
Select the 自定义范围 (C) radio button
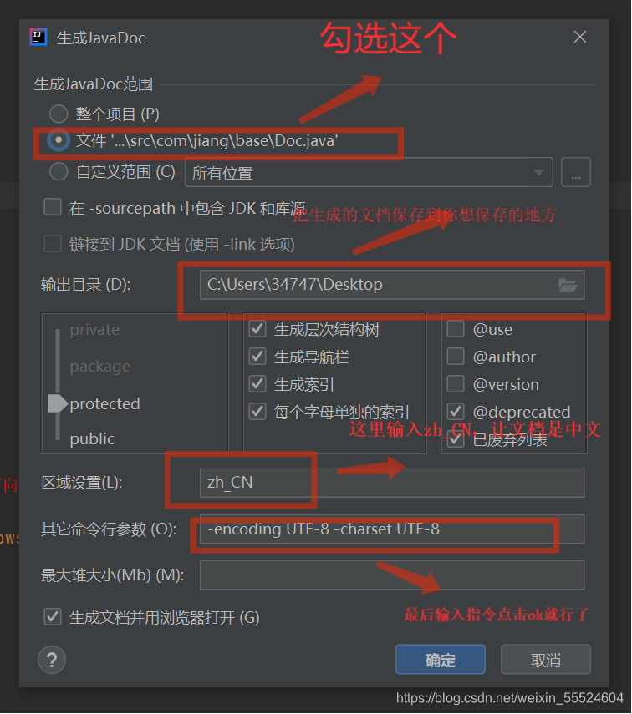[59, 172]
